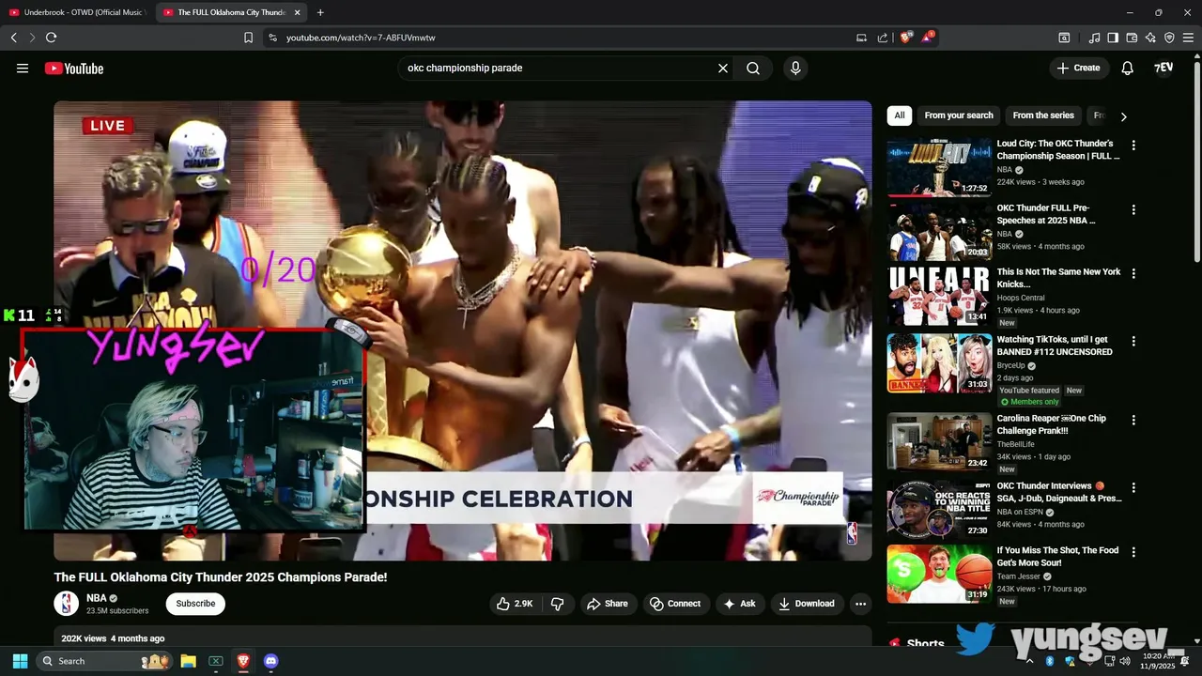Close the FULL Oklahoma City Thunder tab
This screenshot has width=1202, height=676.
pyautogui.click(x=298, y=12)
